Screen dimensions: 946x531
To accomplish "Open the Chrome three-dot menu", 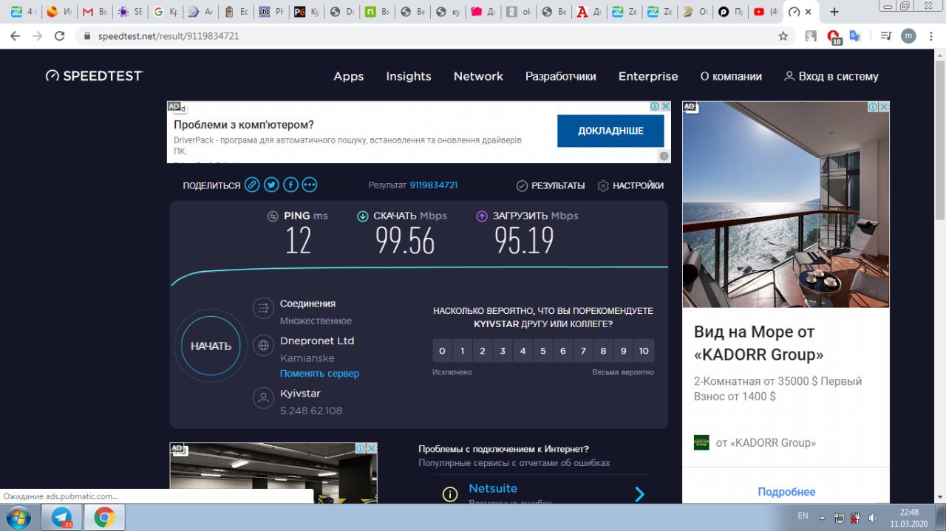I will point(930,35).
